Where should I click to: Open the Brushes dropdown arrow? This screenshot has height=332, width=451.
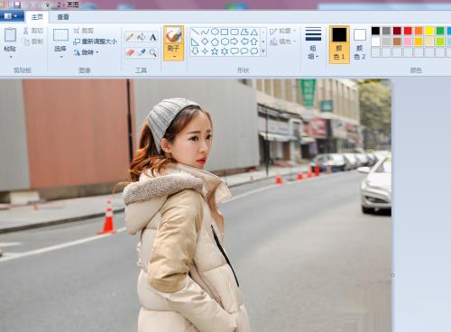pyautogui.click(x=173, y=56)
